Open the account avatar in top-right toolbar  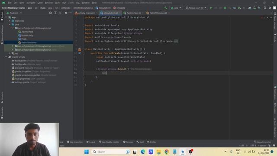pos(274,8)
